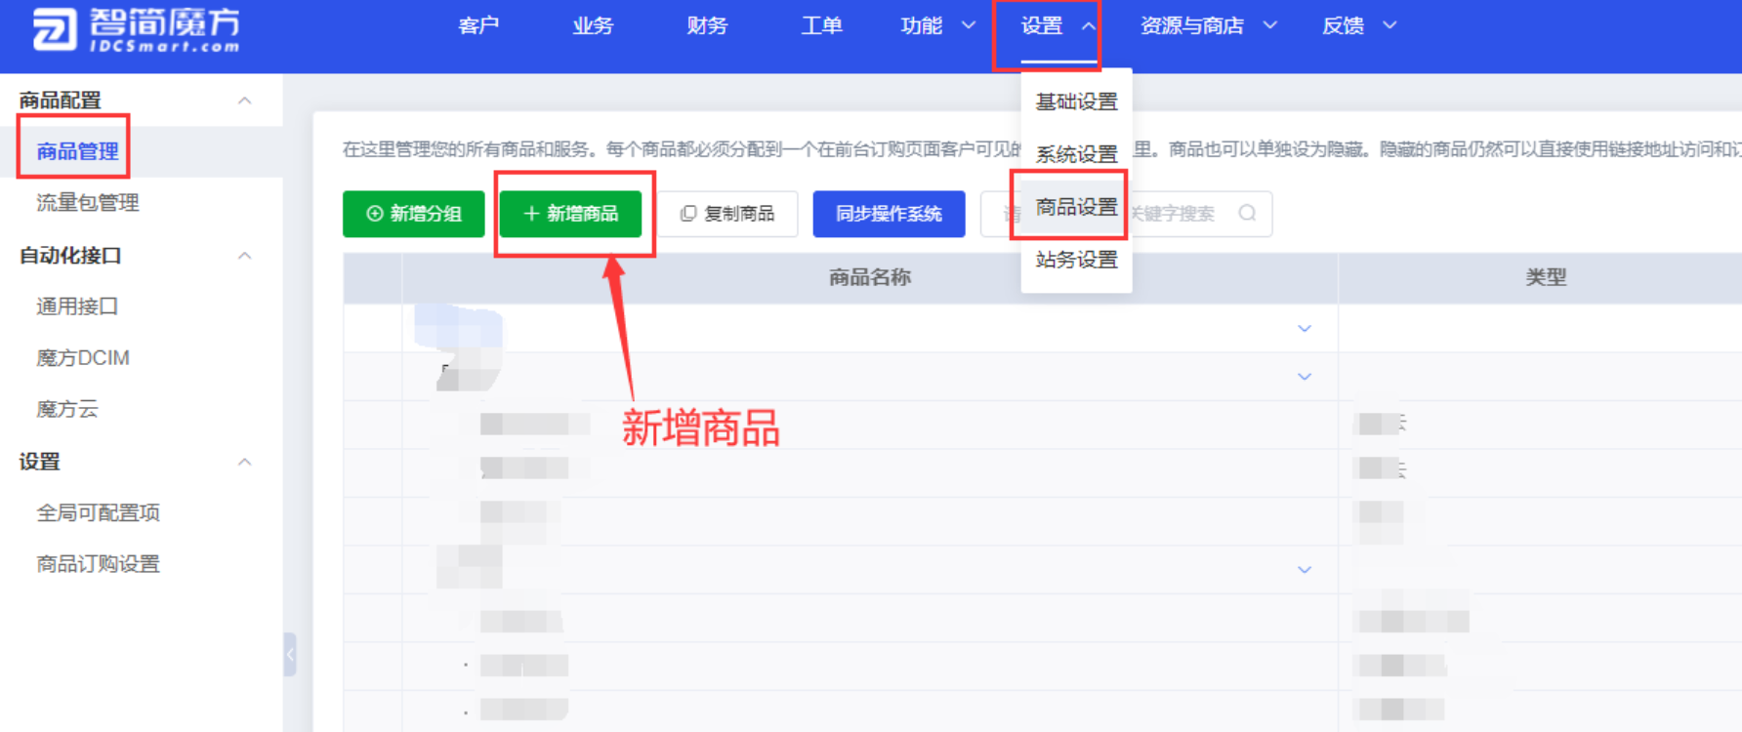This screenshot has width=1742, height=732.
Task: Expand the 资源与商店 dropdown menu
Action: coord(1209,25)
